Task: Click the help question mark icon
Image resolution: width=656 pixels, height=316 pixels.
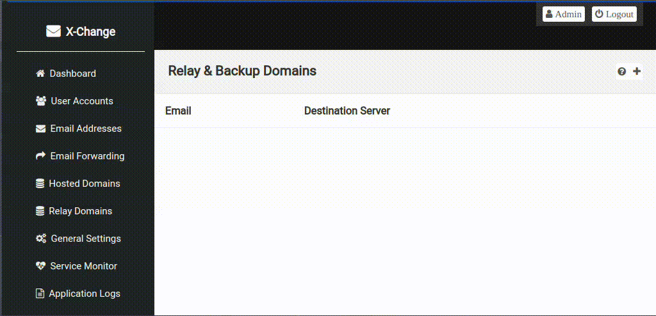Action: [621, 72]
